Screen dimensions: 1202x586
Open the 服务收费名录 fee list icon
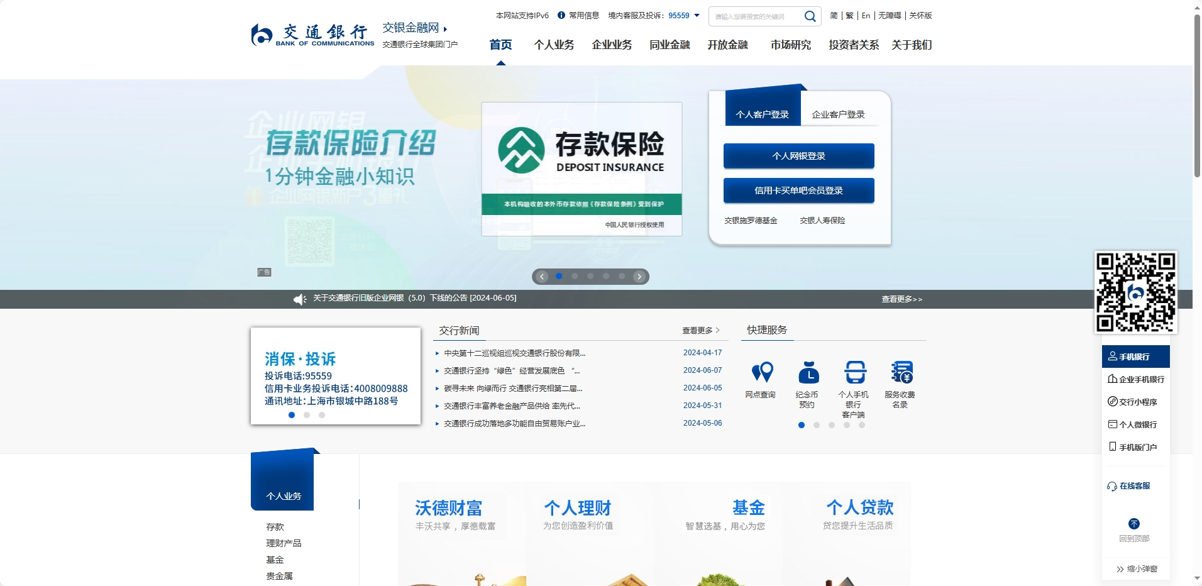tap(901, 378)
